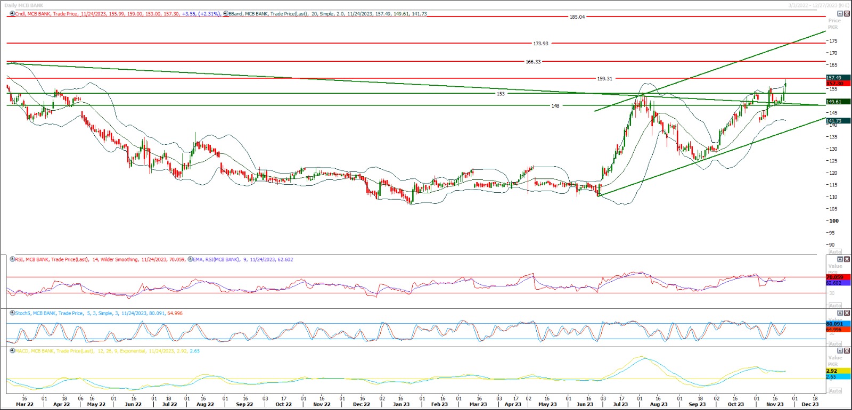
Task: Click the 153 support line label
Action: pyautogui.click(x=501, y=94)
